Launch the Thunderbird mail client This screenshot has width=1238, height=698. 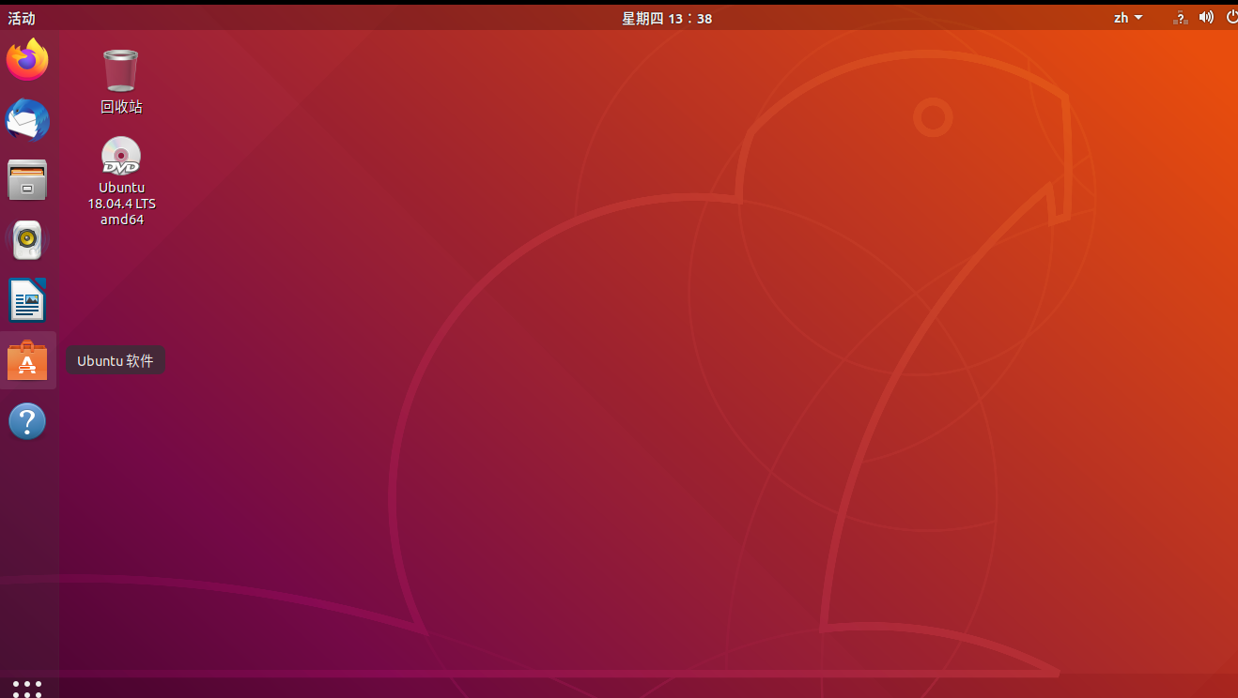[27, 119]
